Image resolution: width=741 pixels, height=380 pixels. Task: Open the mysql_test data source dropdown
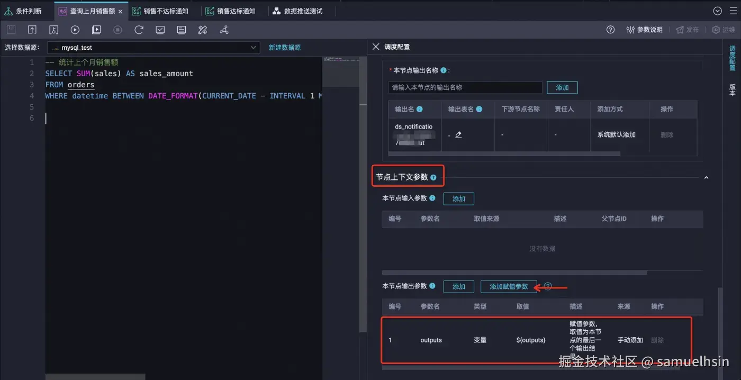[x=153, y=48]
